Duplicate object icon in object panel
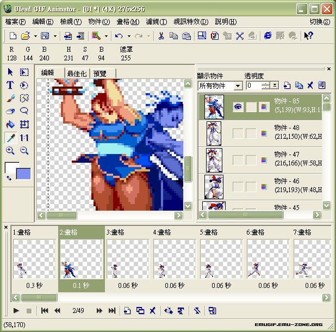Screen dimensions: 336x332 point(299,85)
